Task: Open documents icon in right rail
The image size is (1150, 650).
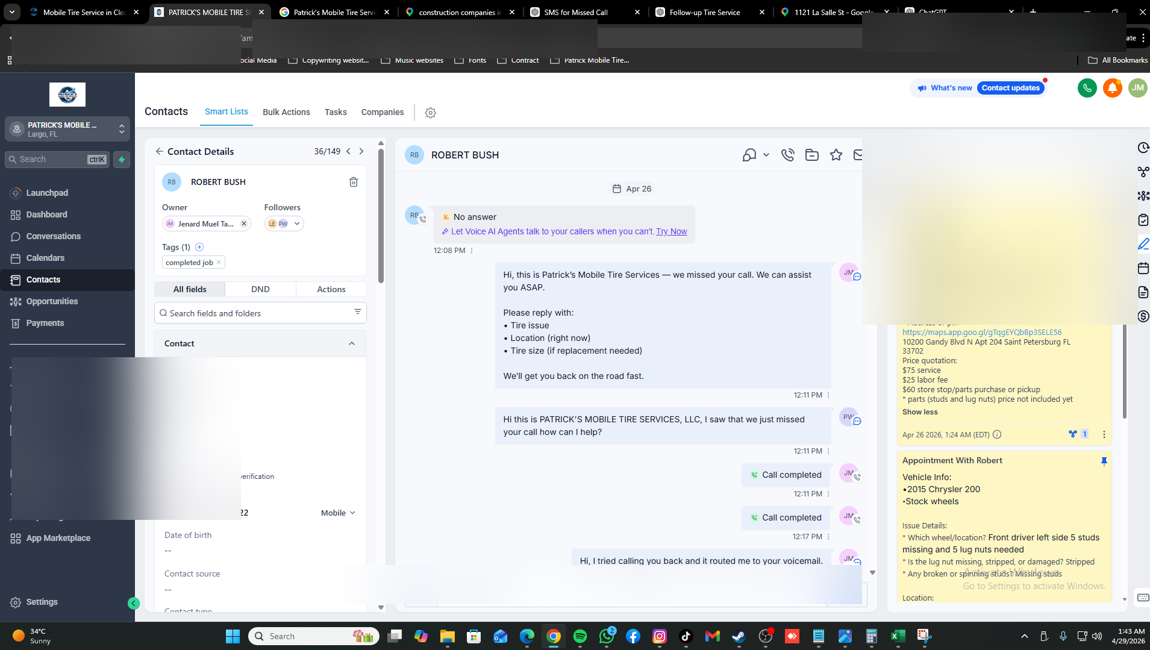Action: tap(1143, 292)
